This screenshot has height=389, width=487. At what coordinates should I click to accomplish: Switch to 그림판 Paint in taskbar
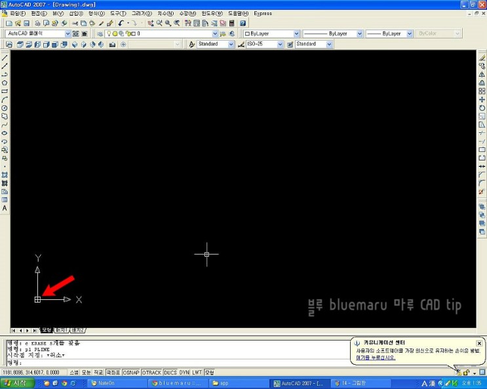360,383
